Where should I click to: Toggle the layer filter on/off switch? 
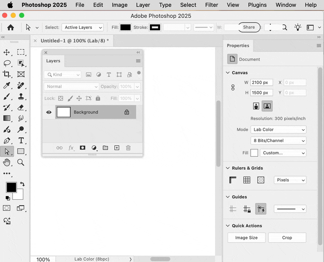139,73
